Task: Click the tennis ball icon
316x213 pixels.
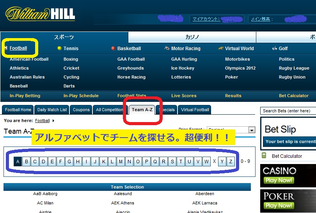Action: pyautogui.click(x=59, y=48)
